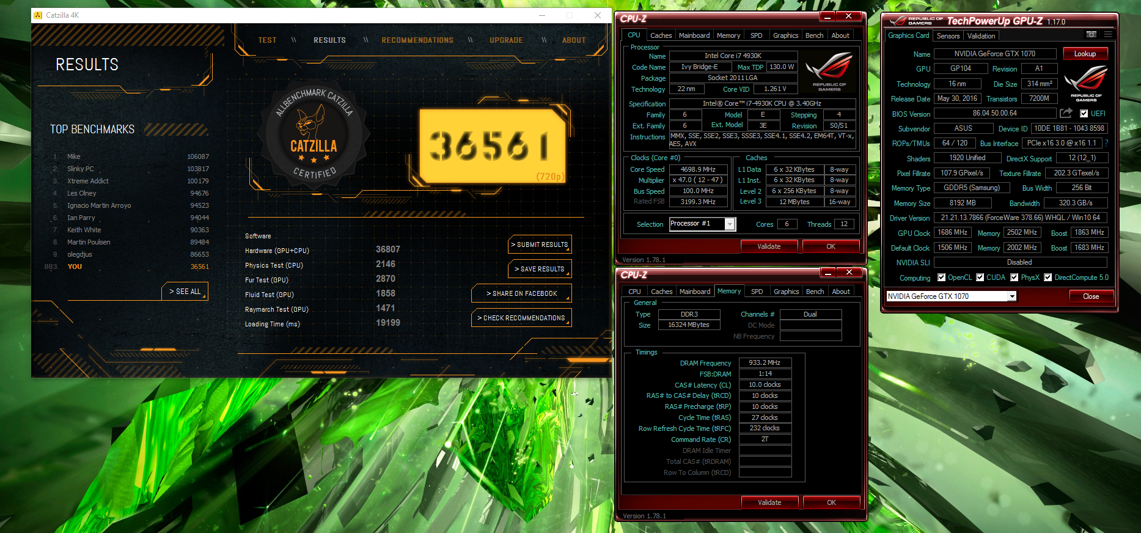Click SHARE ON FACEBOOK button
The image size is (1141, 533).
(521, 293)
